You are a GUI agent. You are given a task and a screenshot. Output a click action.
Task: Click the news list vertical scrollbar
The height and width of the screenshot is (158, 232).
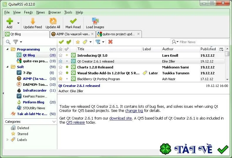coord(227,64)
